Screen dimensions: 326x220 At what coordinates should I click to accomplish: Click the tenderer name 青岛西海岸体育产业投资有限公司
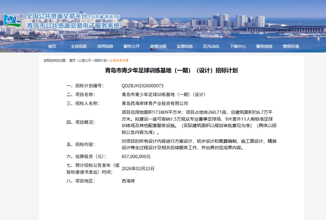(x=155, y=103)
